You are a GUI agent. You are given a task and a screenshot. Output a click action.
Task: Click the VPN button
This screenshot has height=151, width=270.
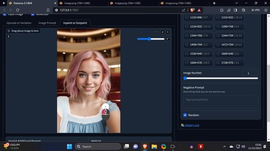(x=256, y=10)
